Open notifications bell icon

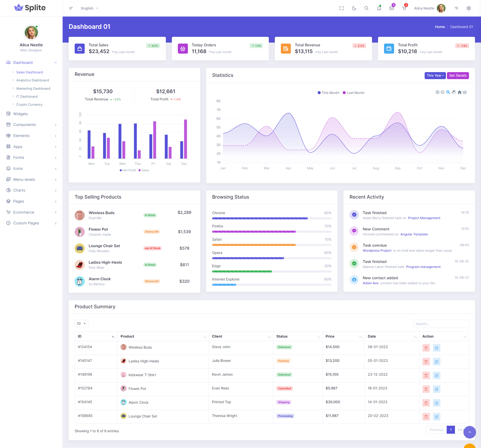tap(379, 8)
